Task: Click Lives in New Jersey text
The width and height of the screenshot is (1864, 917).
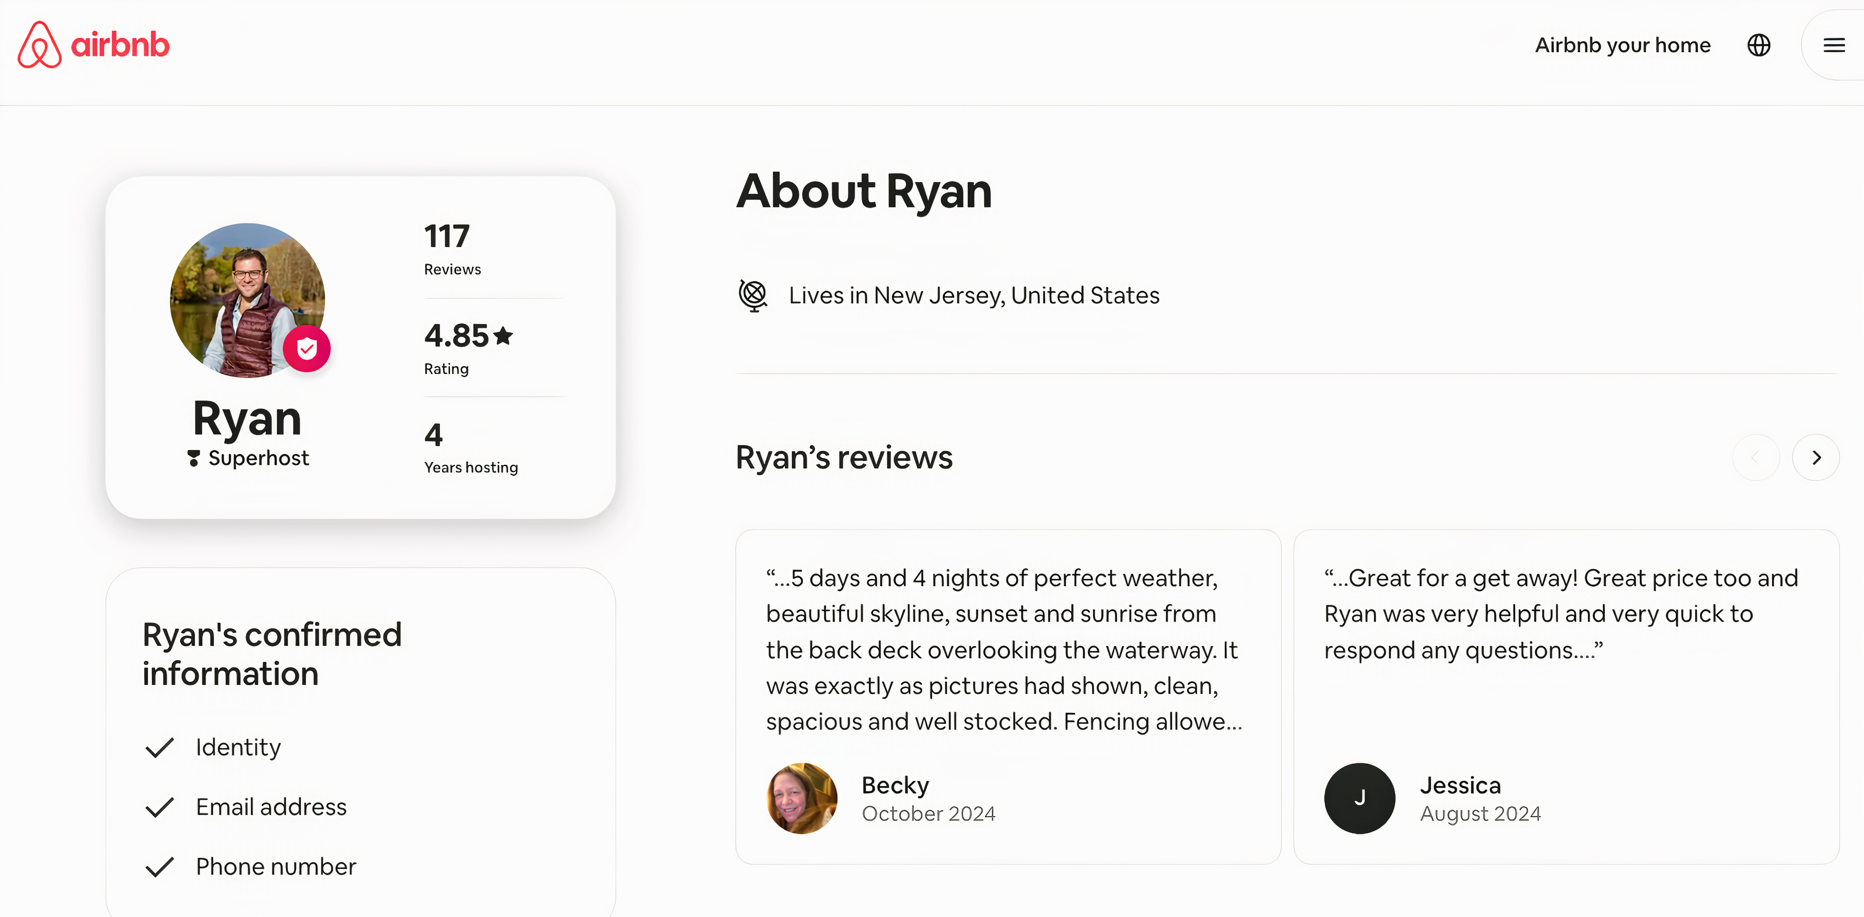Action: [x=974, y=295]
